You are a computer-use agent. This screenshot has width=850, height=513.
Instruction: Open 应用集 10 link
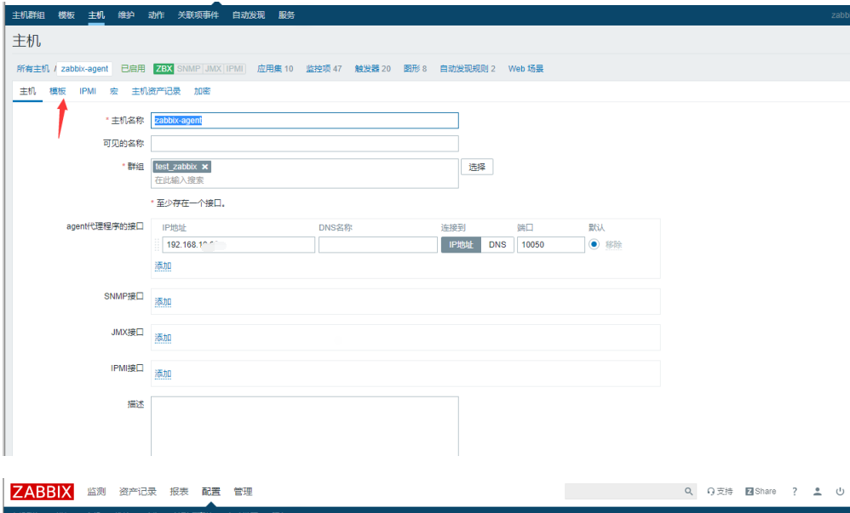coord(275,69)
